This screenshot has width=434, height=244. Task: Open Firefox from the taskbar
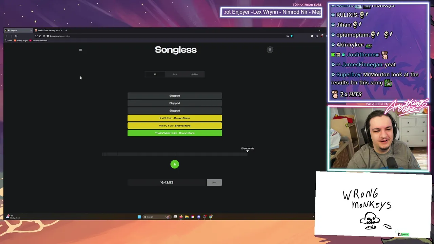pos(181,217)
